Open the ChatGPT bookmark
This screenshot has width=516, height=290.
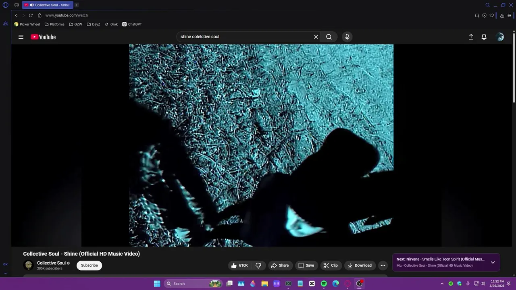pos(132,24)
